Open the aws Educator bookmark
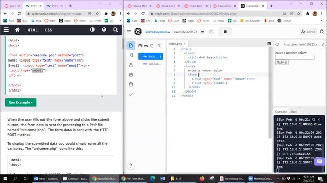Image resolution: width=327 pixels, height=183 pixels. click(x=250, y=21)
